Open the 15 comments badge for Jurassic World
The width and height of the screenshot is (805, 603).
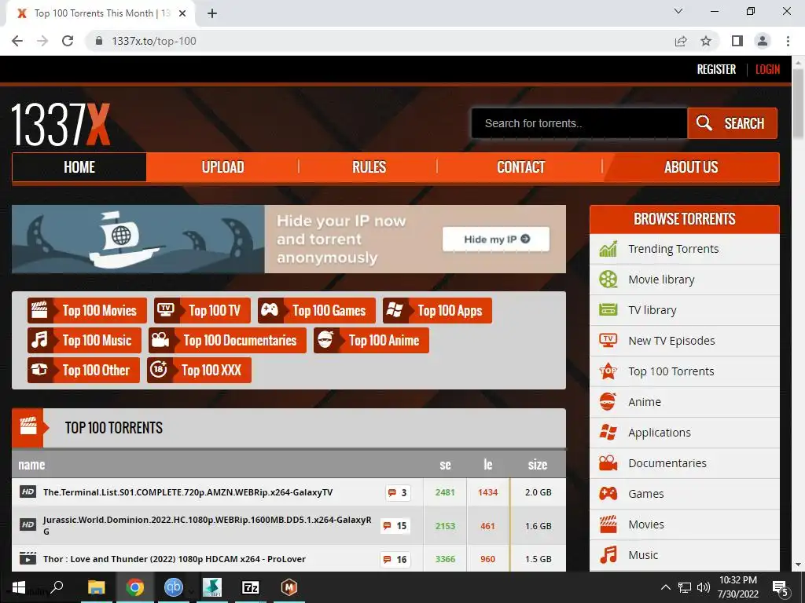click(395, 525)
